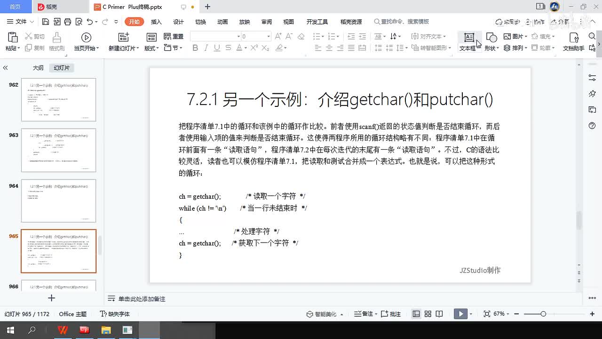Open the font color dropdown arrow
Viewport: 602px width, 339px height.
point(246,48)
